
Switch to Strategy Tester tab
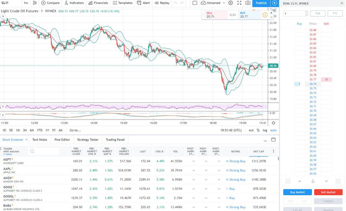(x=88, y=140)
